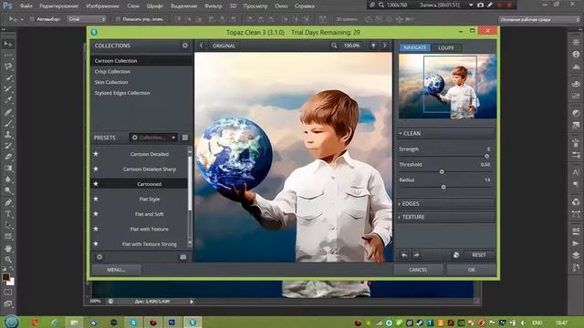The width and height of the screenshot is (584, 328).
Task: Select the Crisp Collection
Action: [112, 71]
